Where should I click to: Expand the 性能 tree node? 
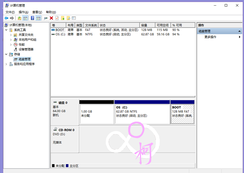pos(11,44)
